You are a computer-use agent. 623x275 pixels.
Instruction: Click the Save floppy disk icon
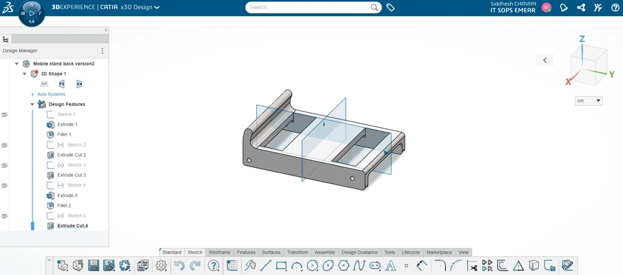[x=93, y=265]
